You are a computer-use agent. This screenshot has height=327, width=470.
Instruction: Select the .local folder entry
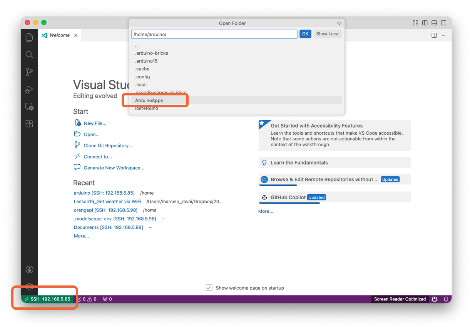click(236, 85)
